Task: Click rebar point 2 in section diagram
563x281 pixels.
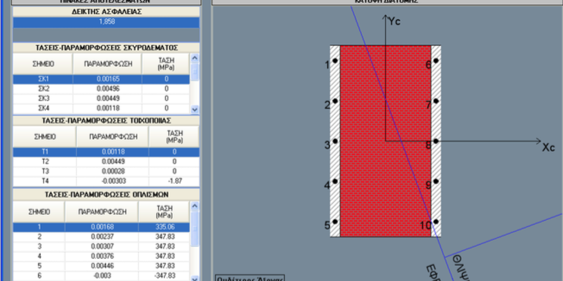Action: pyautogui.click(x=335, y=101)
